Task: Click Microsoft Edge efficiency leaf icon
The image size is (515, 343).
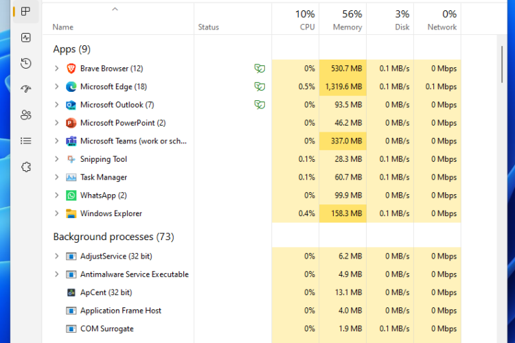Action: [259, 86]
